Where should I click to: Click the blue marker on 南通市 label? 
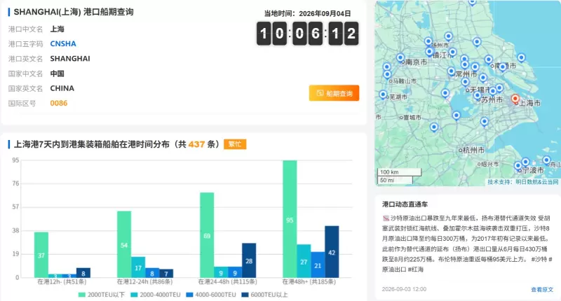(x=503, y=66)
